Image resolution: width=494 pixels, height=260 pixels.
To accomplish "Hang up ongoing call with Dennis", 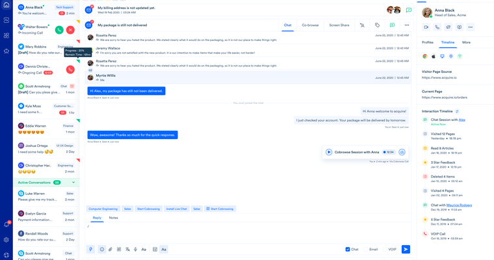I will [x=70, y=70].
